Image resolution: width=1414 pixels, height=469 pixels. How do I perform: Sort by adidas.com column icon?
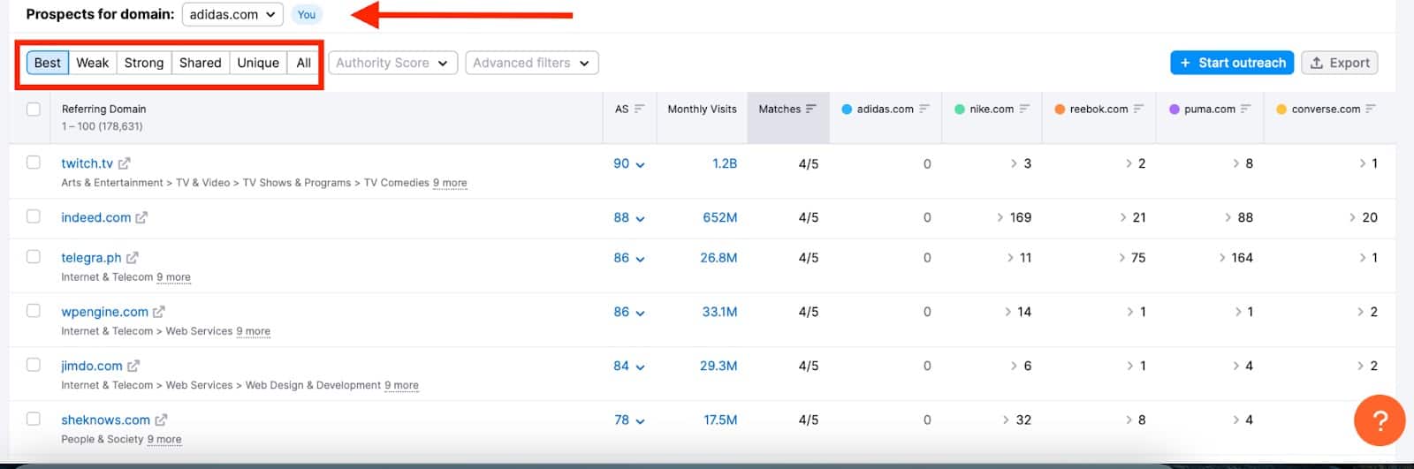[924, 109]
